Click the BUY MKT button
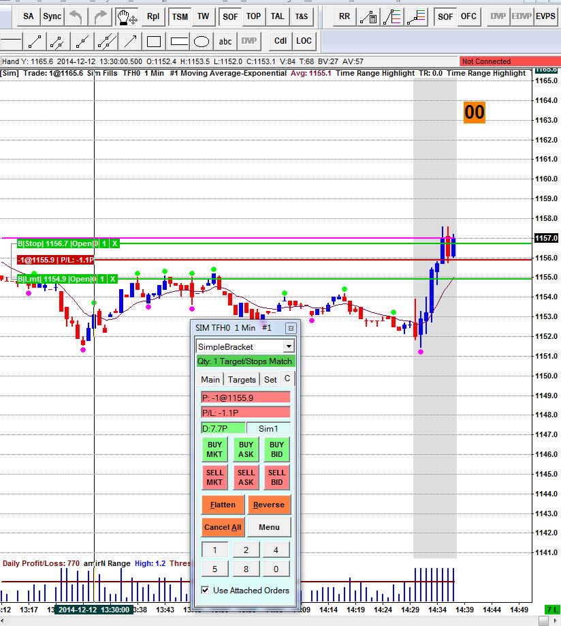Viewport: 561px width, 626px height. pos(214,449)
